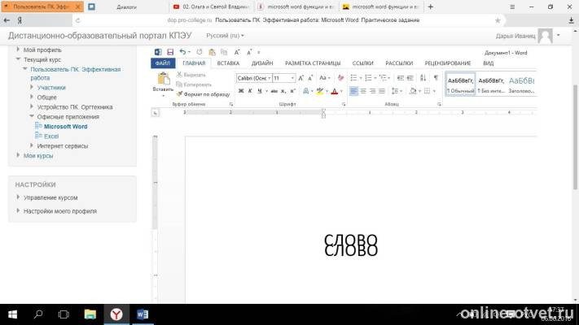Click the Windows Start button
This screenshot has height=325, width=579.
click(x=12, y=314)
